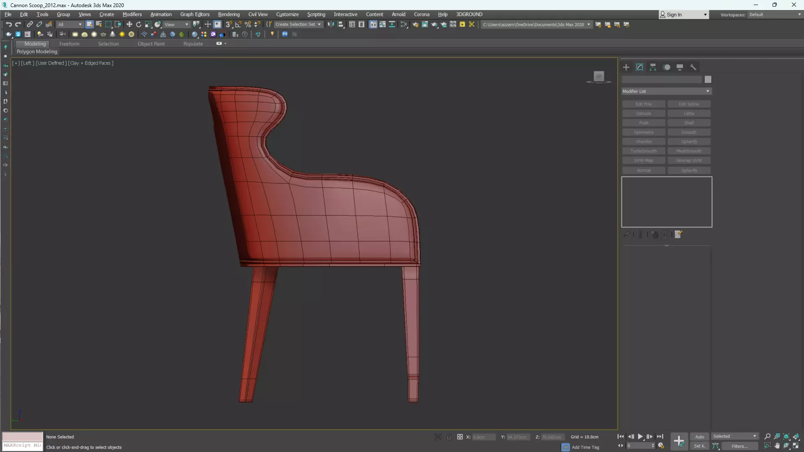Click the Polygon Modeling panel label
The width and height of the screenshot is (804, 452).
(x=37, y=52)
